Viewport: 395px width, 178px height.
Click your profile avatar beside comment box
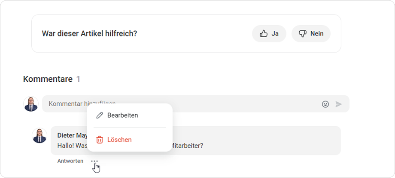coord(31,104)
